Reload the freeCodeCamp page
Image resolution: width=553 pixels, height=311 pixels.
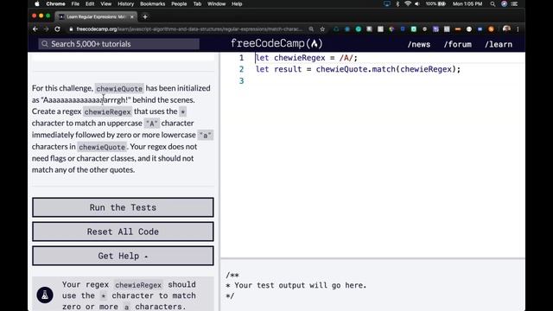(58, 29)
